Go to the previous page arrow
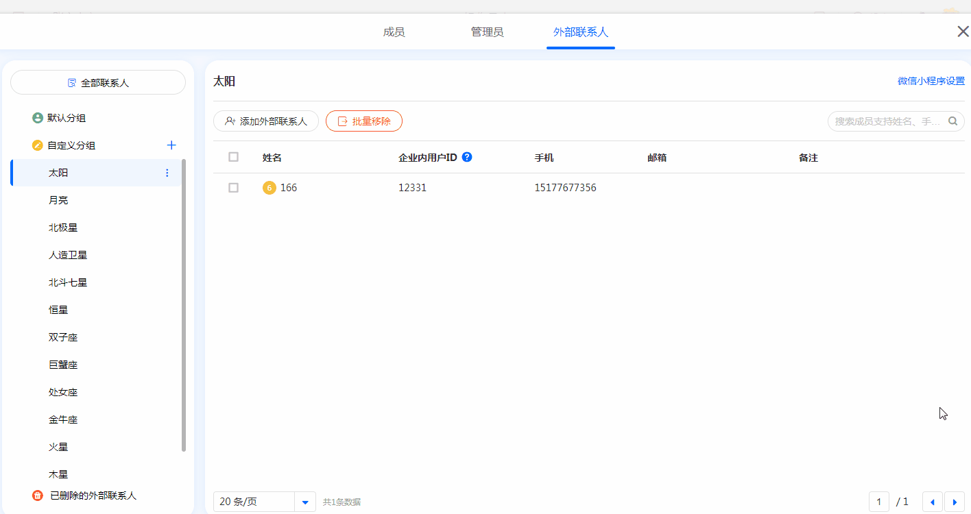This screenshot has height=514, width=971. click(932, 502)
